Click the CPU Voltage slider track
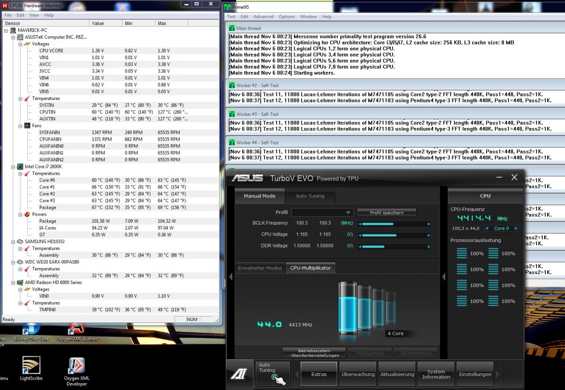Screen dimensions: 565x390 pos(394,235)
